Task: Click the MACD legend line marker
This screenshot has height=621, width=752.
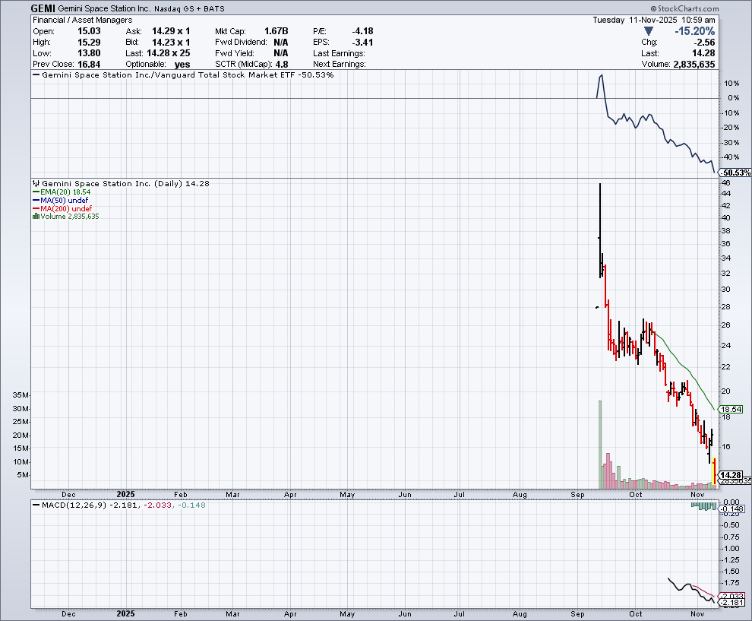Action: [x=36, y=505]
